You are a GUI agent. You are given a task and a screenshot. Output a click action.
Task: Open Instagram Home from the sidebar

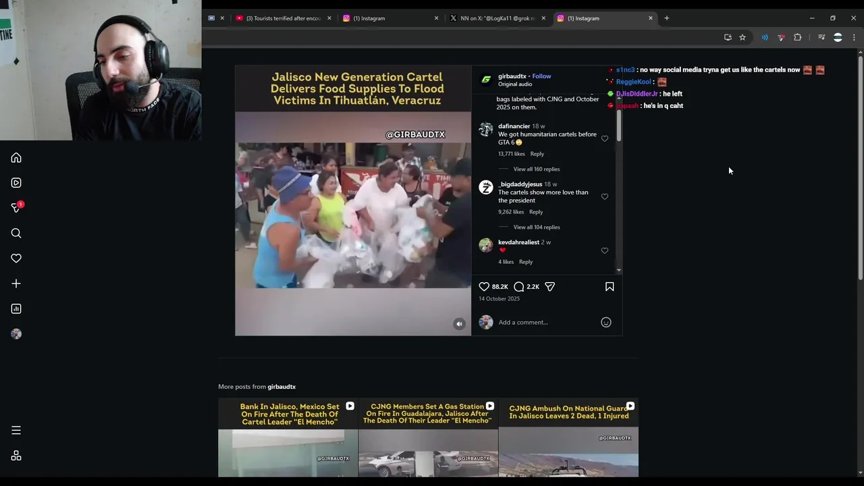(x=16, y=158)
